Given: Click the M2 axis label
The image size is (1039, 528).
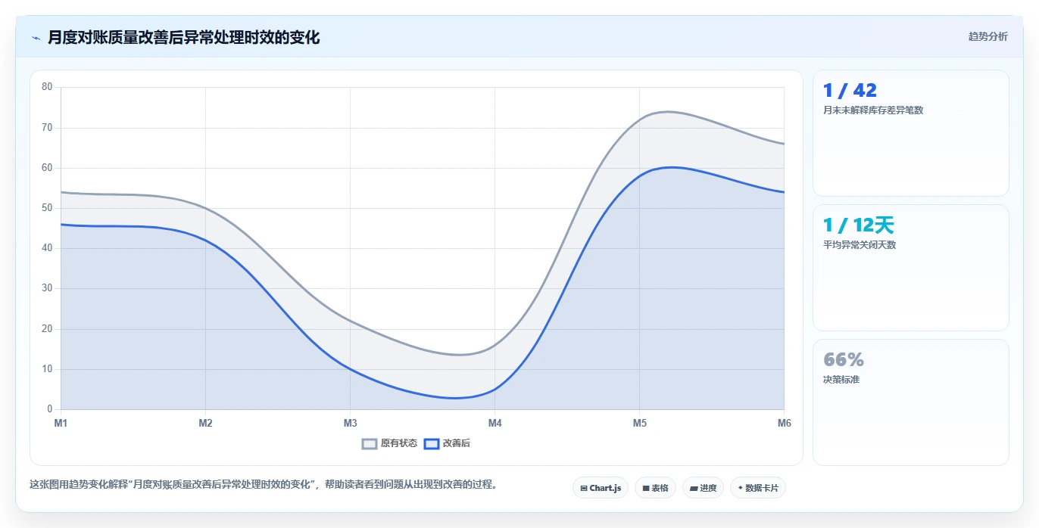Looking at the screenshot, I should 205,423.
